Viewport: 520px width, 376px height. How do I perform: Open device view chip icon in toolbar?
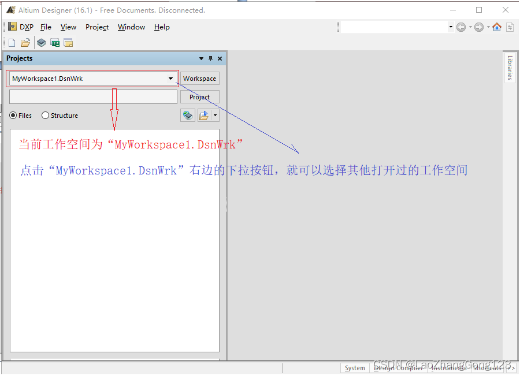point(41,43)
